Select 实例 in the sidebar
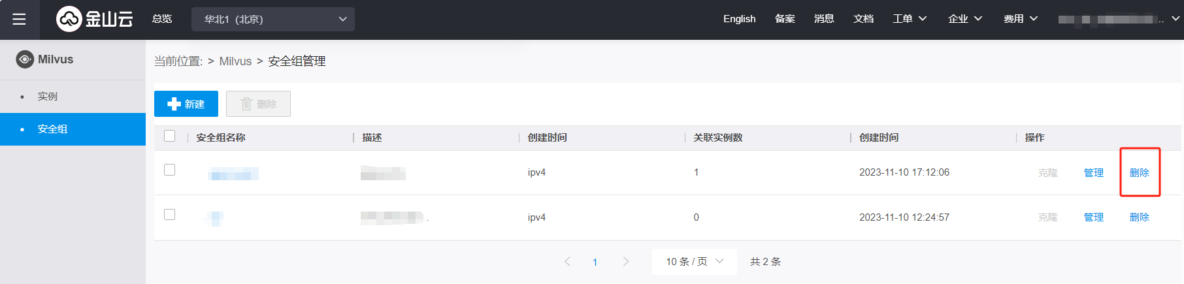Screen dimensions: 1184x284 (x=48, y=97)
